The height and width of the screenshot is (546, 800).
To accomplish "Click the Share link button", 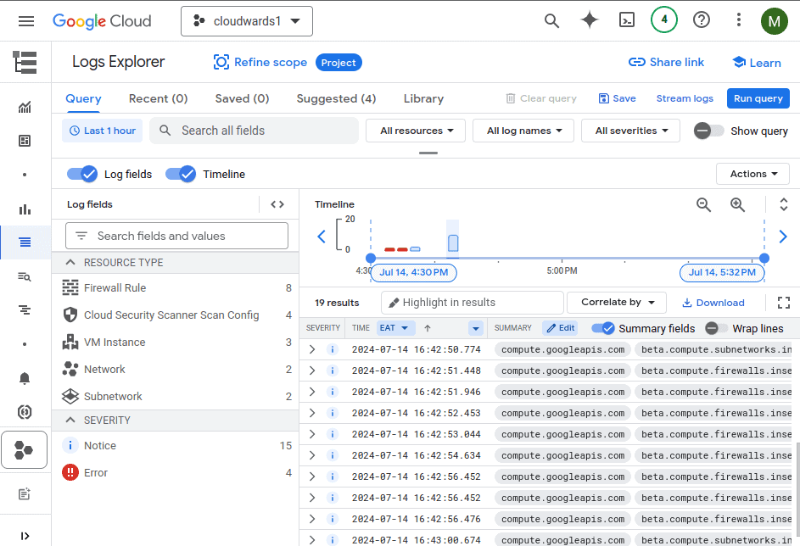I will click(x=666, y=62).
